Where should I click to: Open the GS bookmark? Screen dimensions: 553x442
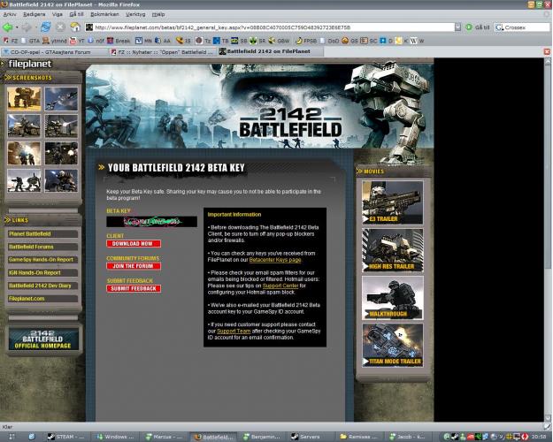[x=349, y=41]
